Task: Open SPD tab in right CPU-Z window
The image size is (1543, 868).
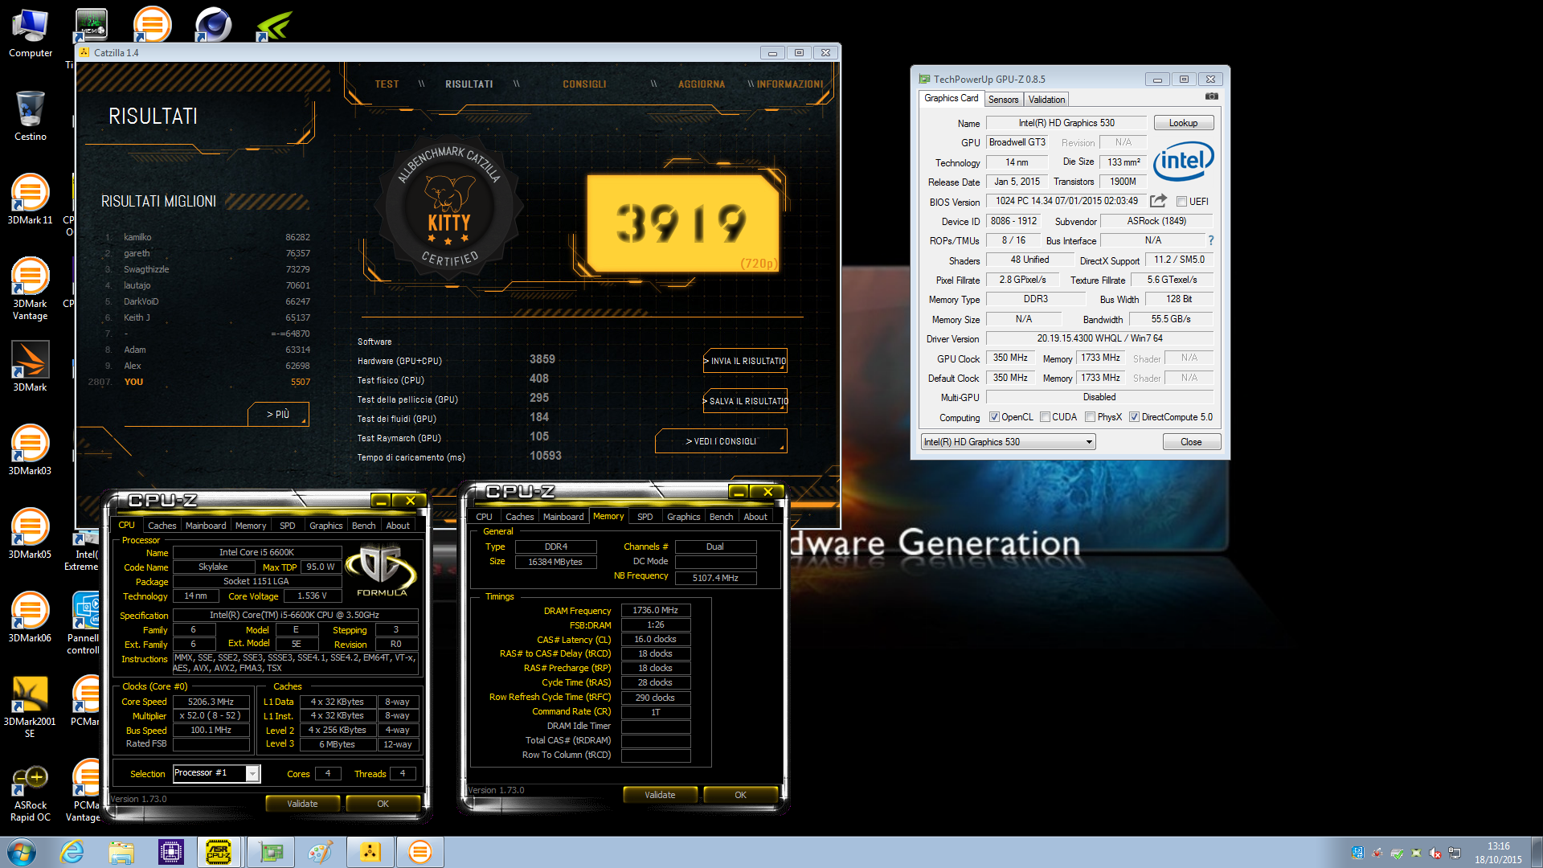Action: click(x=645, y=517)
